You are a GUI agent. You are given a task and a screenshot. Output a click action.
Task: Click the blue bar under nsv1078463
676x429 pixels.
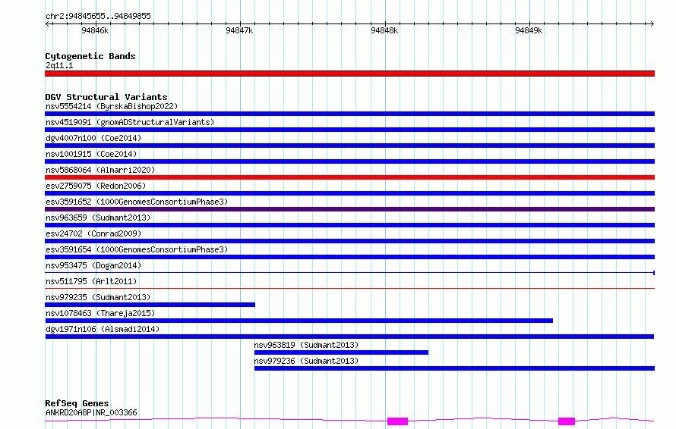299,321
